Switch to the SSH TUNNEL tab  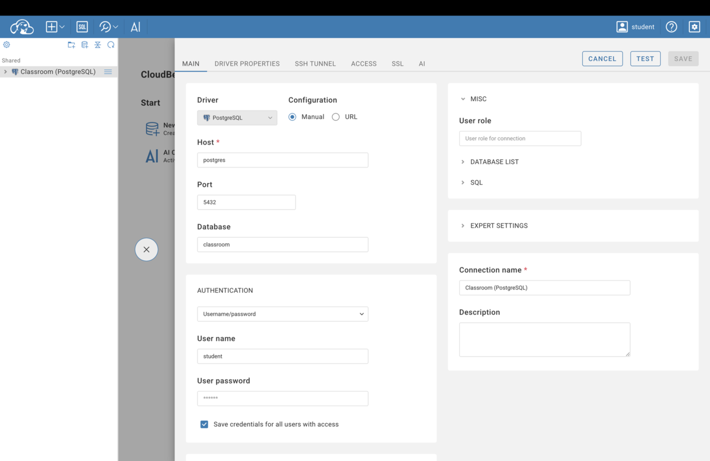tap(315, 63)
